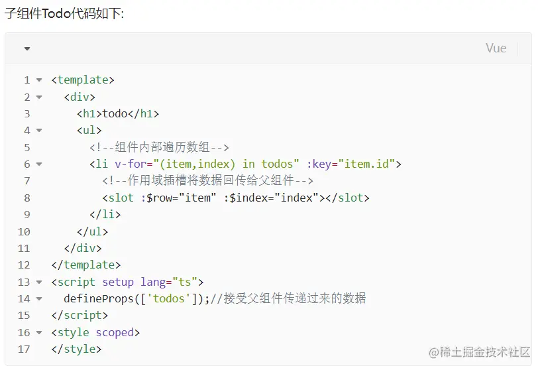Fold the style scoped block at line 16

[x=39, y=333]
